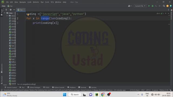Viewport: 173px width, 97px height.
Task: Open the teal JetBrains toolbox icon
Action: tap(171, 6)
